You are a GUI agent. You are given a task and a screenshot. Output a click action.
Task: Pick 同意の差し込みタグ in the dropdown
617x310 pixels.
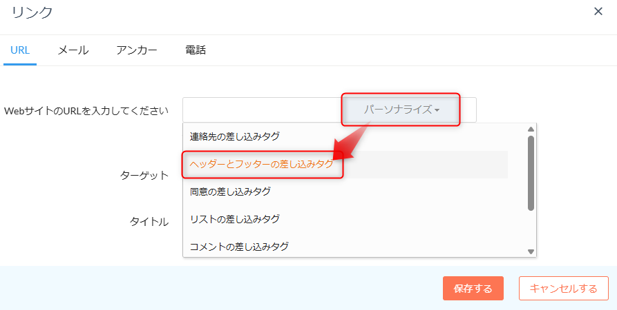coord(230,192)
